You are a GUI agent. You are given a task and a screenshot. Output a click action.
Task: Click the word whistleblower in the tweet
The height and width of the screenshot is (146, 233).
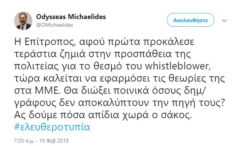click(x=178, y=66)
